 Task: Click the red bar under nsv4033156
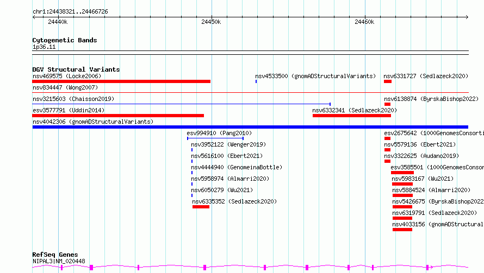pos(402,230)
